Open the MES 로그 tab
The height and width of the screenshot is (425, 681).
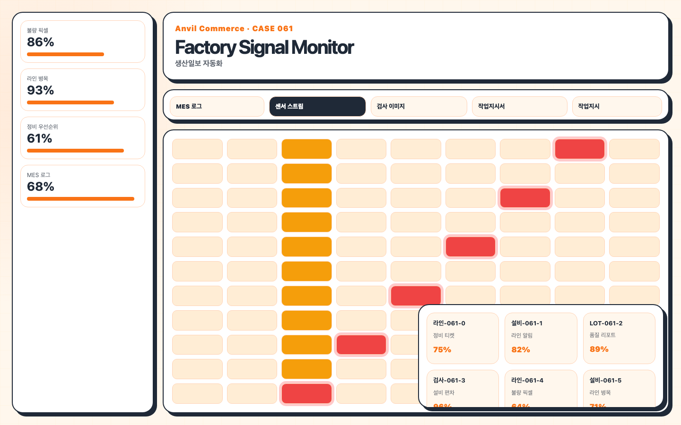coord(217,106)
